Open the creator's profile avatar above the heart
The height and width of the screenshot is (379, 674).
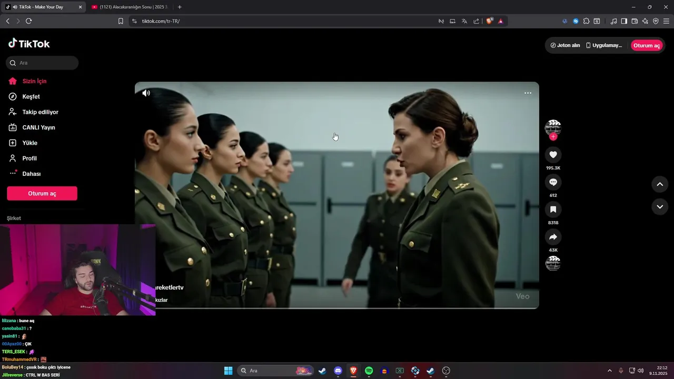click(x=553, y=127)
